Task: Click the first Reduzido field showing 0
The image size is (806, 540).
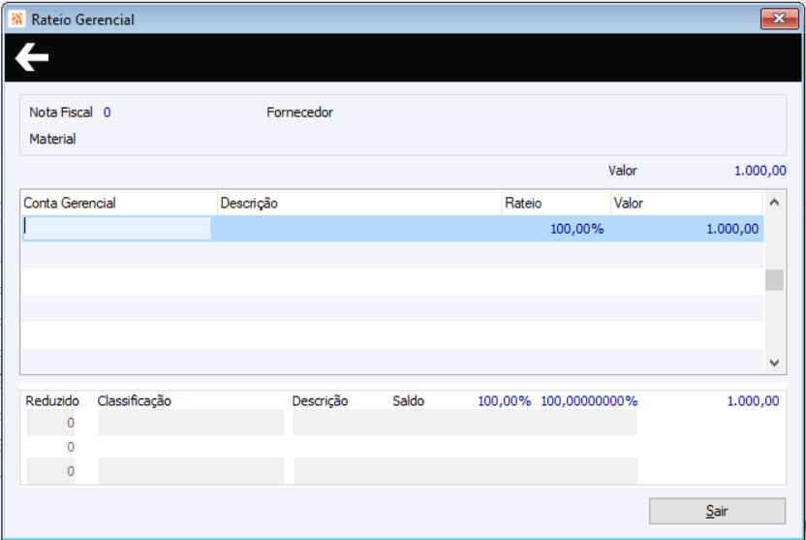Action: click(51, 423)
